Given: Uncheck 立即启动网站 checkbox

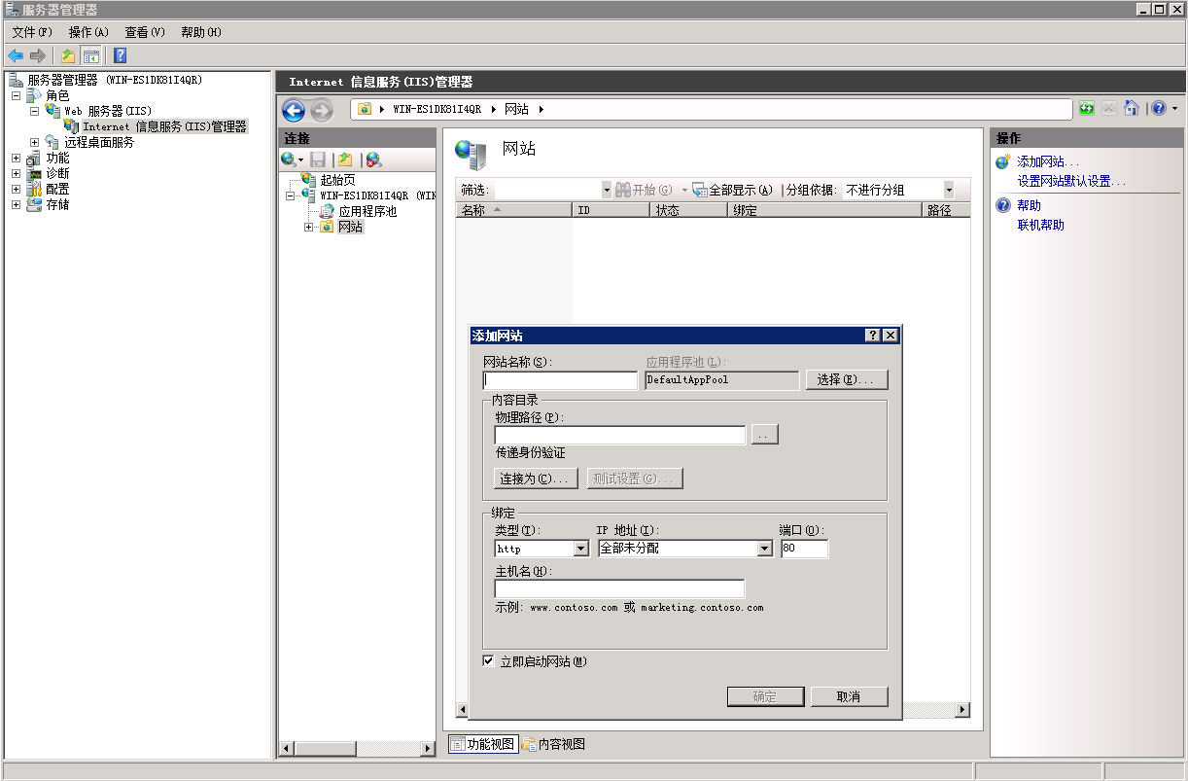Looking at the screenshot, I should (x=490, y=661).
